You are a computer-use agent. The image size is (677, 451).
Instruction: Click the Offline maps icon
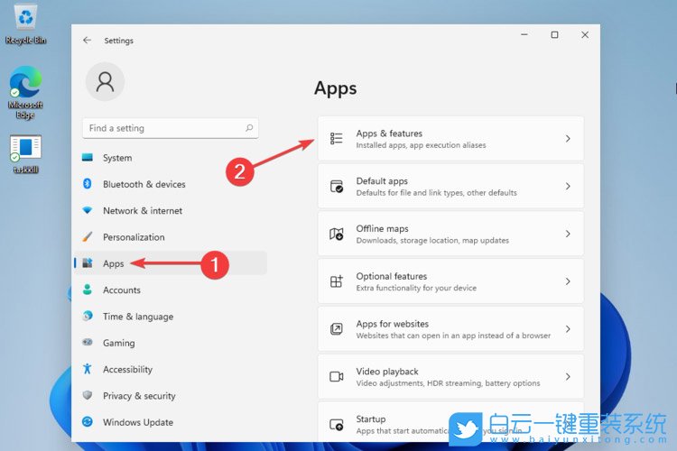click(337, 235)
